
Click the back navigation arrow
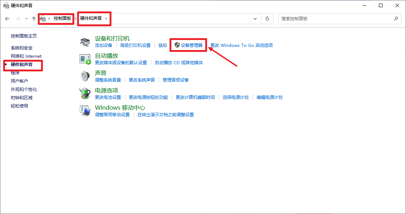click(7, 18)
